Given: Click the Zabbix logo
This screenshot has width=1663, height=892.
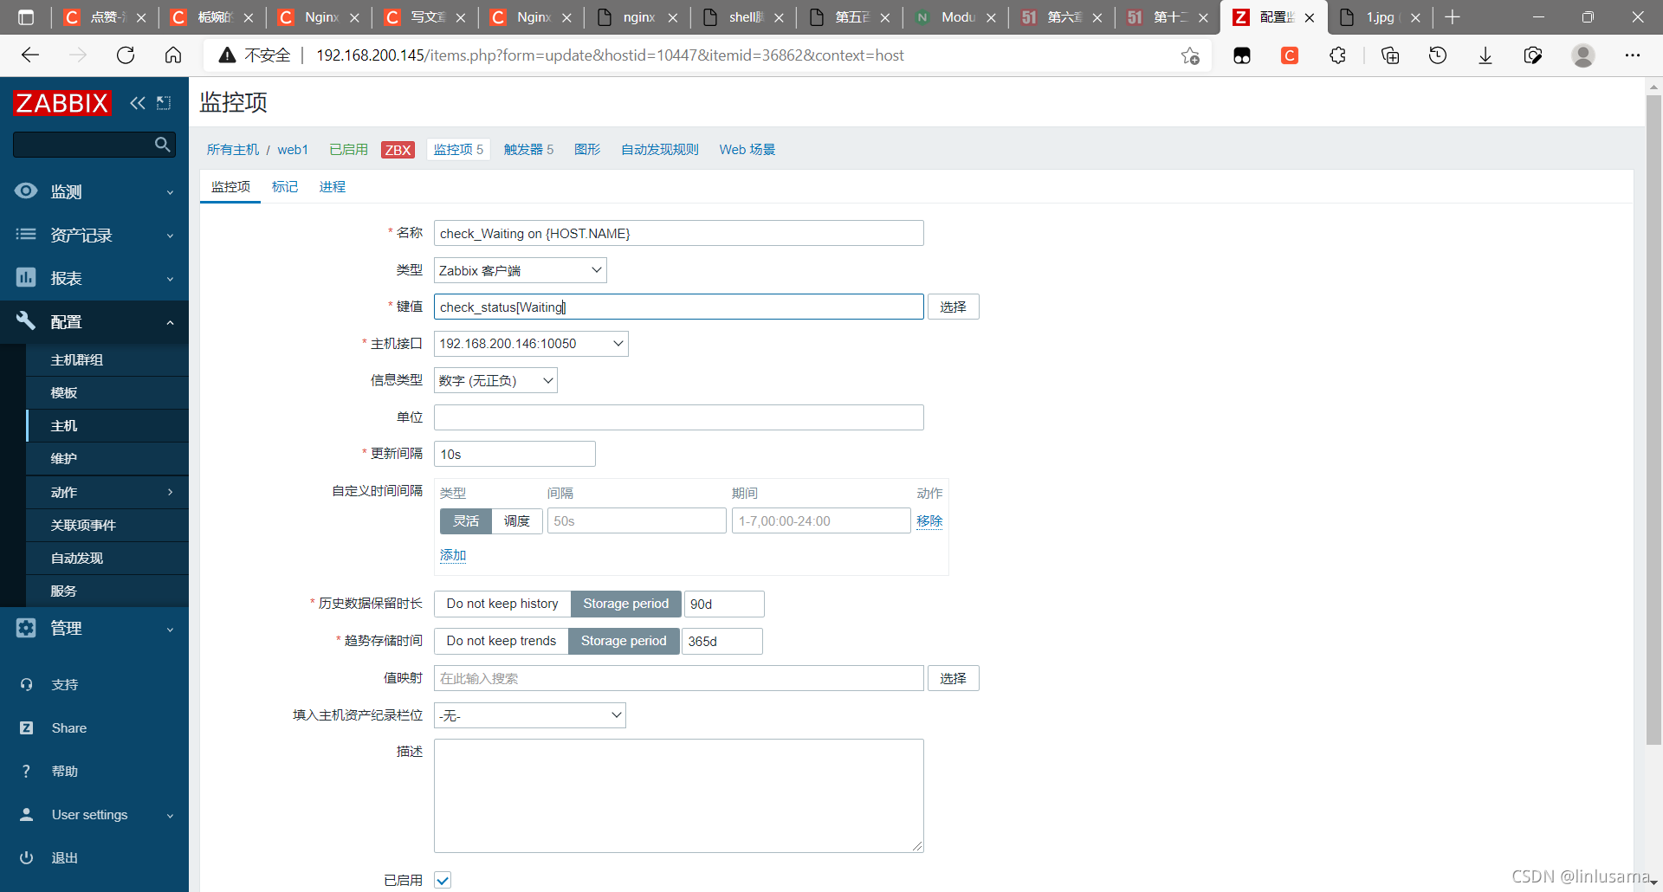Looking at the screenshot, I should click(62, 103).
